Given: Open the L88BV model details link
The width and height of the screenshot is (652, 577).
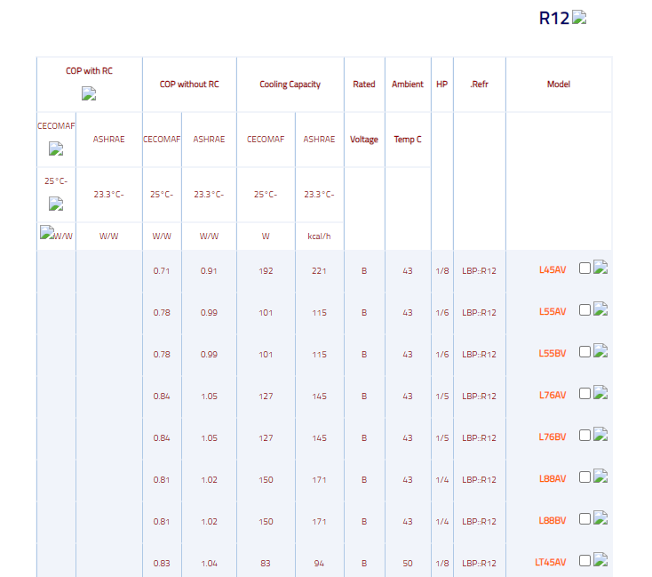Looking at the screenshot, I should (552, 521).
